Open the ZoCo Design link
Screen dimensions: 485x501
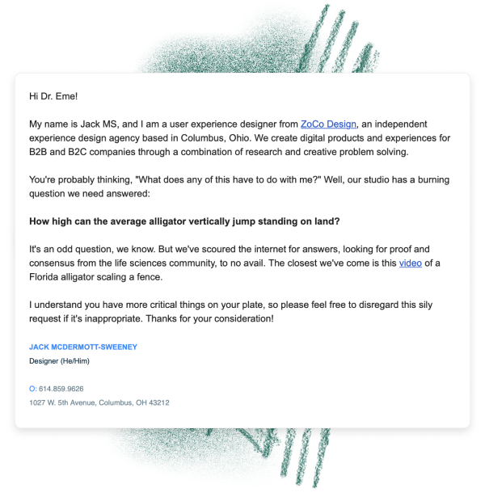point(328,124)
